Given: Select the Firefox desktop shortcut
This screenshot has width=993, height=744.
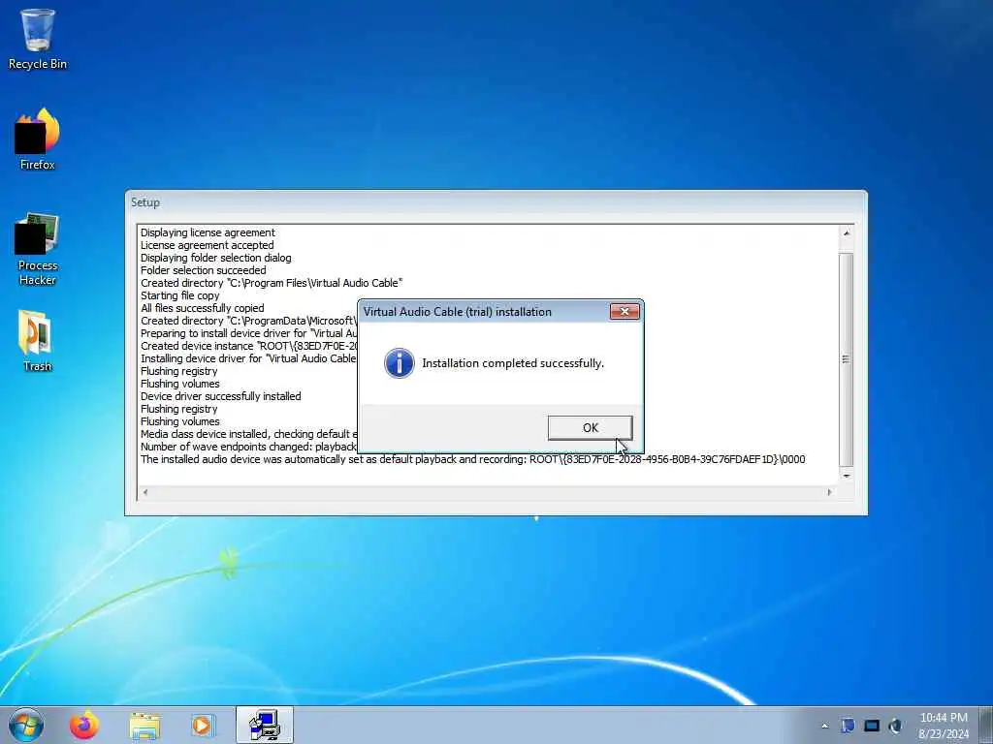Looking at the screenshot, I should tap(38, 139).
